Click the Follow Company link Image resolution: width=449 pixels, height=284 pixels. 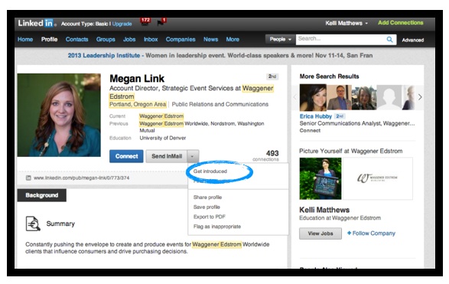[x=374, y=233]
